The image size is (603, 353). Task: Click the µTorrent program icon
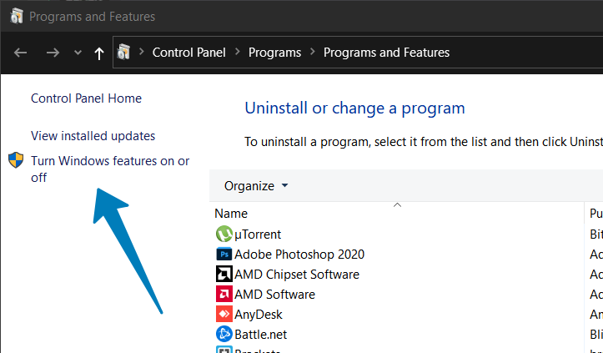point(224,234)
